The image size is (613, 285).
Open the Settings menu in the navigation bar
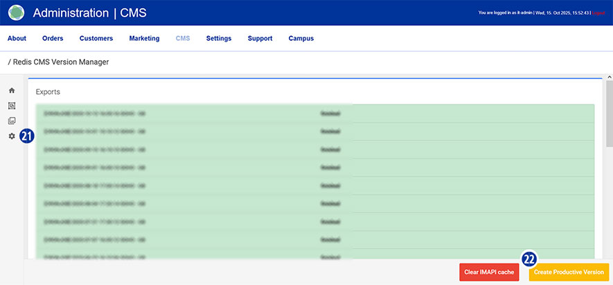pyautogui.click(x=219, y=39)
